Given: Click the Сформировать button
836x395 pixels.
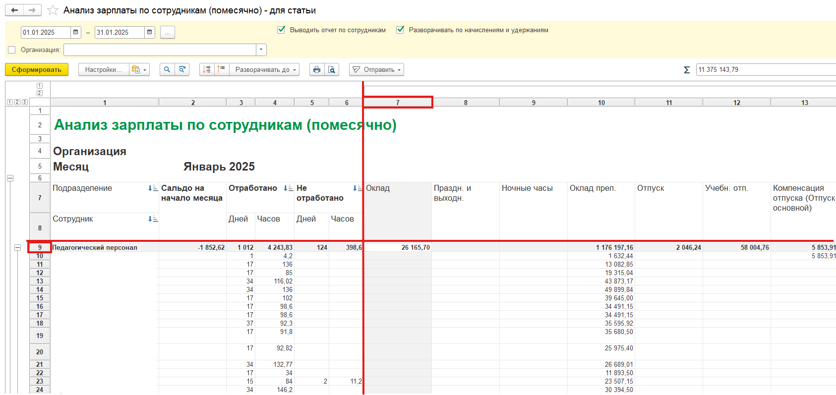Looking at the screenshot, I should coord(37,70).
